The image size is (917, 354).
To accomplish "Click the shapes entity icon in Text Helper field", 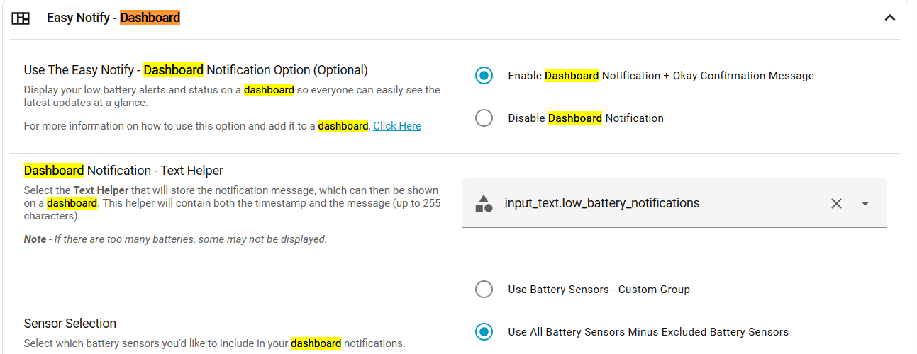I will coord(484,204).
